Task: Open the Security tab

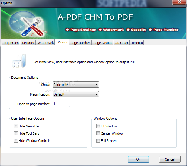Action: click(28, 43)
